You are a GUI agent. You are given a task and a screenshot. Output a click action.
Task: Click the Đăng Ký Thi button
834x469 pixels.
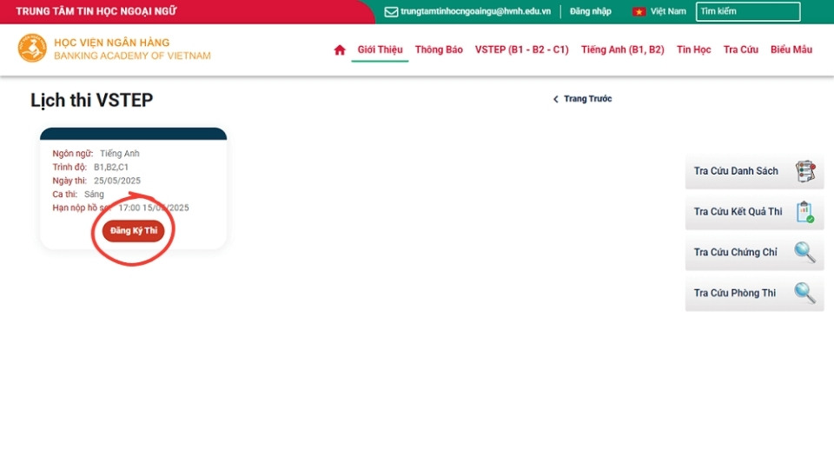click(x=134, y=231)
